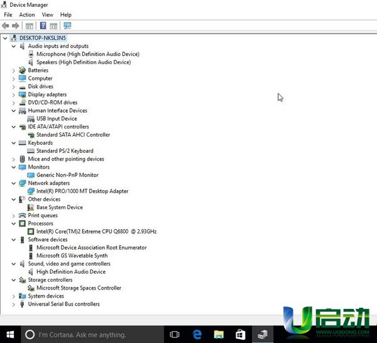This screenshot has height=343, width=377.
Task: Open the View menu
Action: 47,14
